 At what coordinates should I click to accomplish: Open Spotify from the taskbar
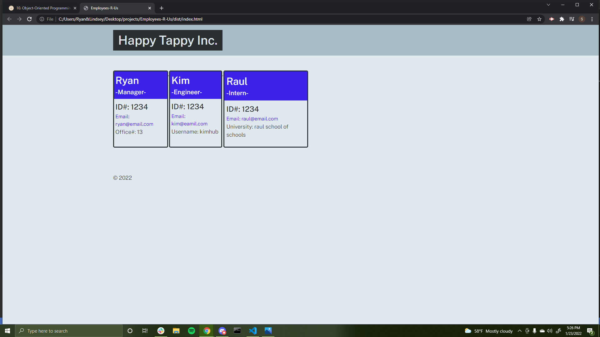(191, 331)
